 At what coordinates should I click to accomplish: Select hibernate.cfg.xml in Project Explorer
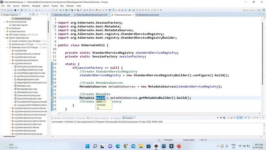(20, 25)
